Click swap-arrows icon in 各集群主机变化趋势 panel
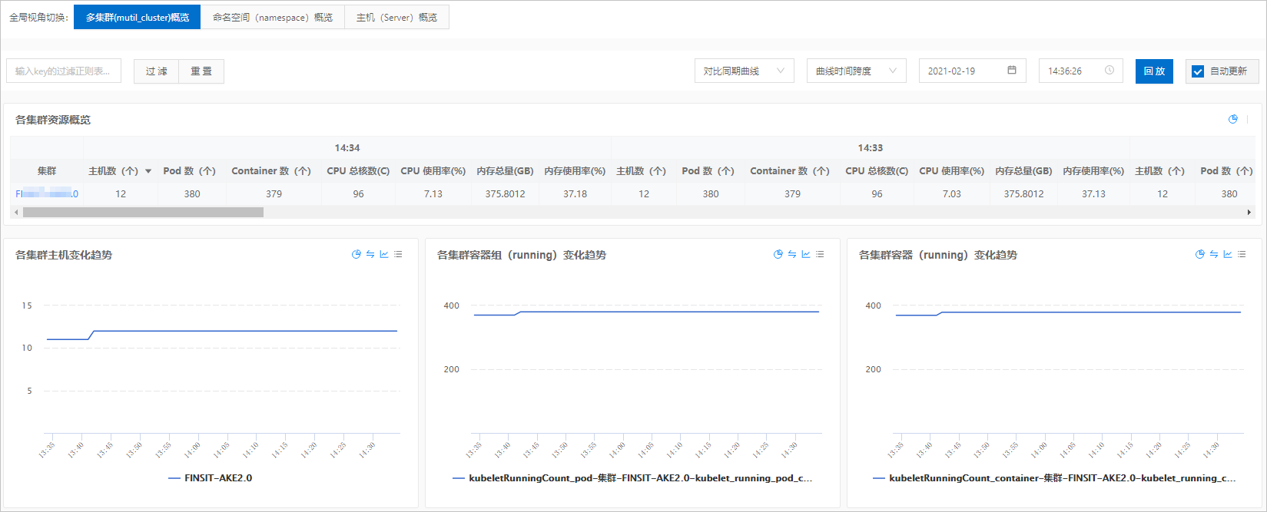 click(x=370, y=254)
